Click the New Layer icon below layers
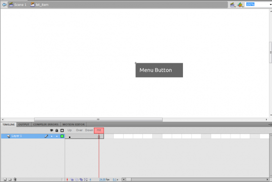The height and width of the screenshot is (182, 272). 5,180
